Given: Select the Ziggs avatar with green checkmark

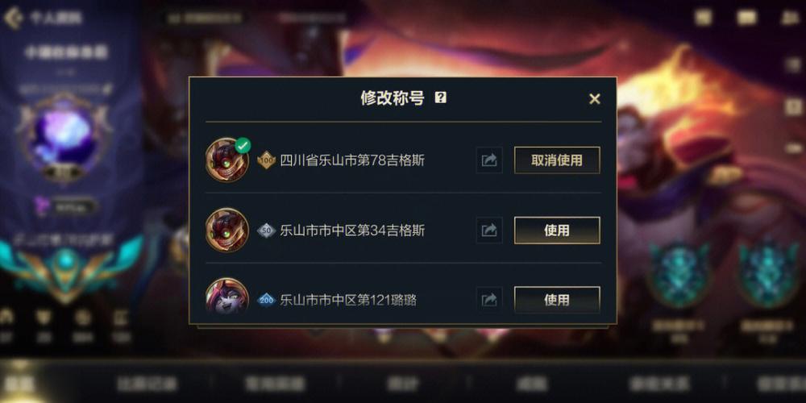Looking at the screenshot, I should click(227, 160).
